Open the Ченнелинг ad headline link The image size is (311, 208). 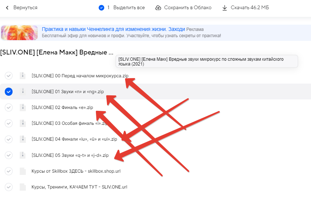pyautogui.click(x=113, y=29)
